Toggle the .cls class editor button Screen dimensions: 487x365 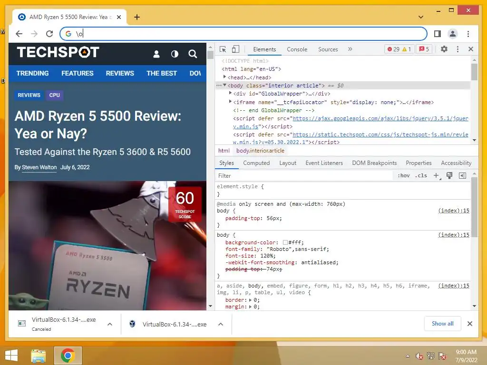click(x=421, y=176)
